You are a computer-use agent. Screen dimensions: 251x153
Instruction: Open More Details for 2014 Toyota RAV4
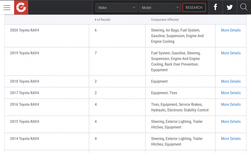(231, 139)
